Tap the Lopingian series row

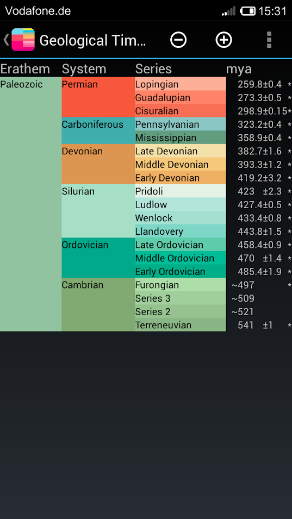click(x=181, y=84)
